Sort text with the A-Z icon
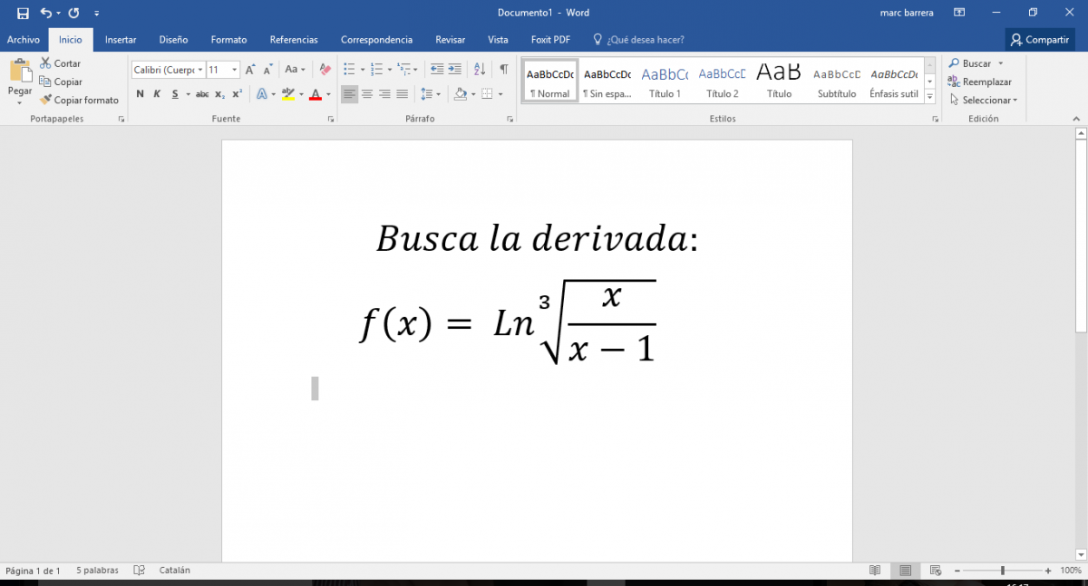 481,70
